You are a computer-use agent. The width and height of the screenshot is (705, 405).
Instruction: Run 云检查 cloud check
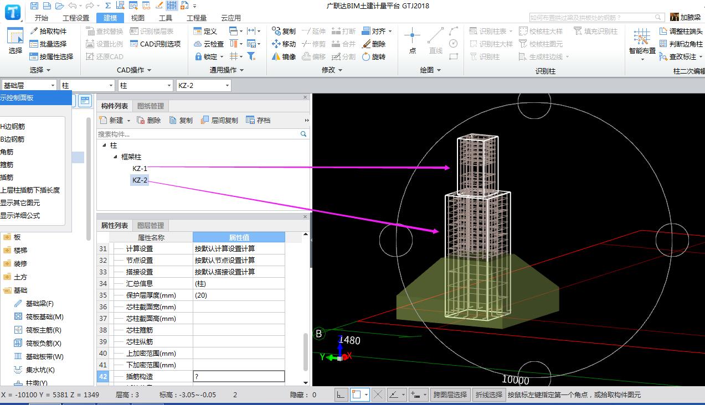(209, 44)
